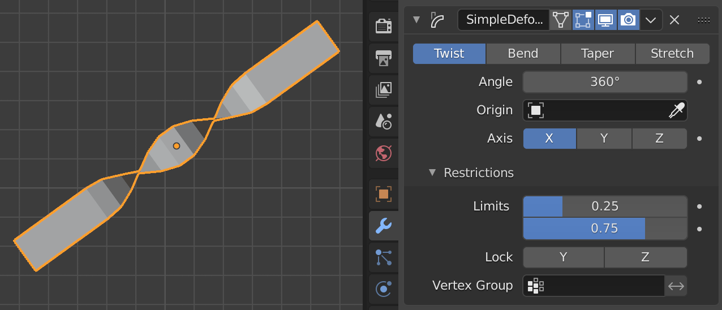Screen dimensions: 722x310
Task: Toggle modifier display in Edit Mode
Action: coord(583,20)
